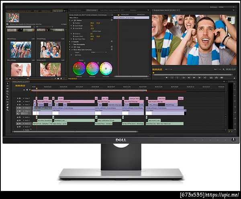Expand the Opacity effect properties

(x=70, y=42)
